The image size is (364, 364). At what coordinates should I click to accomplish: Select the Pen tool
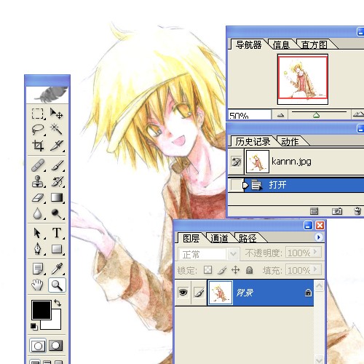38,249
